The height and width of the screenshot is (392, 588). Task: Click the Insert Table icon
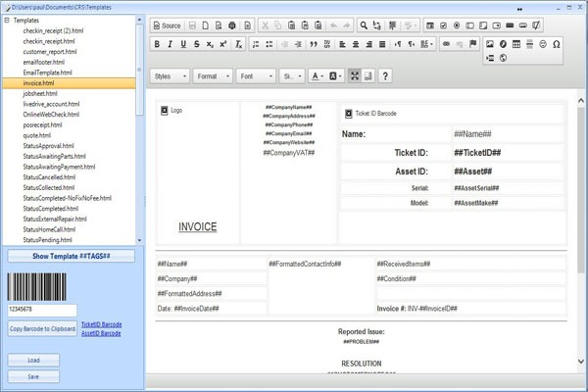pyautogui.click(x=516, y=44)
